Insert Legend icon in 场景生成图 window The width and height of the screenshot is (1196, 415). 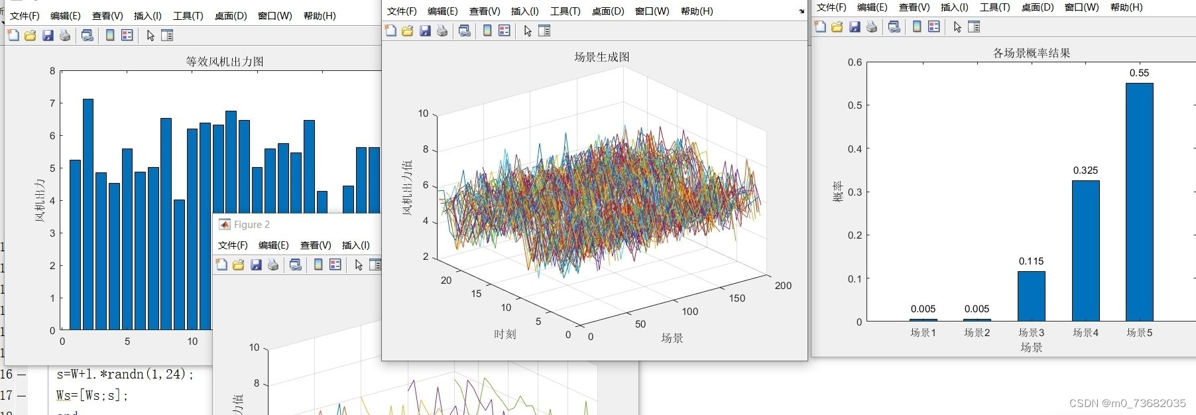(x=505, y=30)
